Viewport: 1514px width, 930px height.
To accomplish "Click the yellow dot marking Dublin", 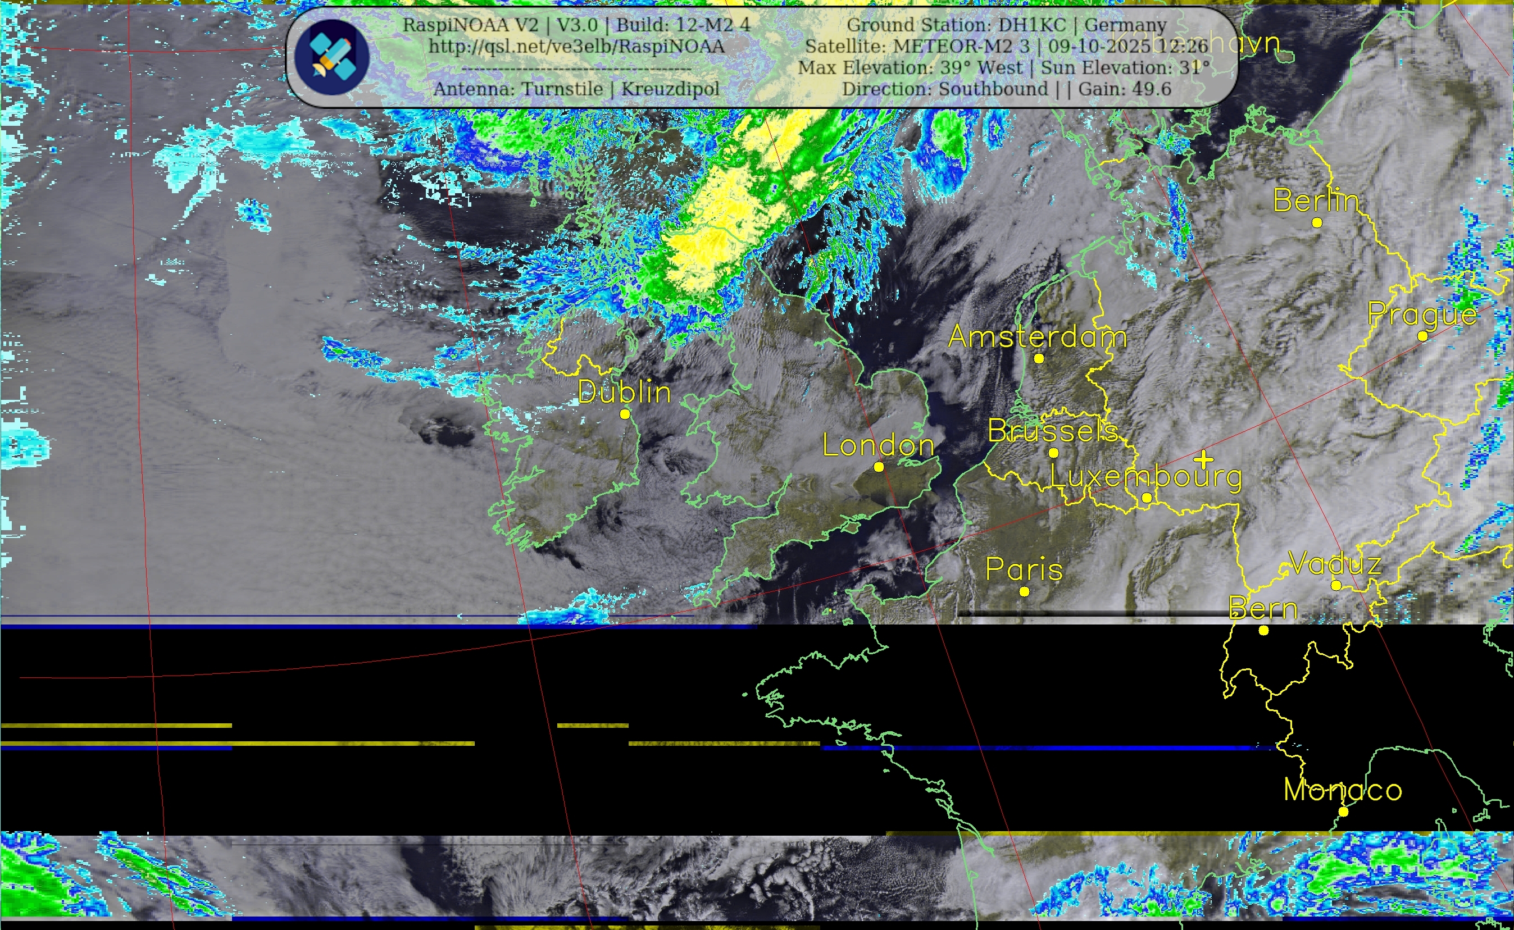I will (625, 414).
